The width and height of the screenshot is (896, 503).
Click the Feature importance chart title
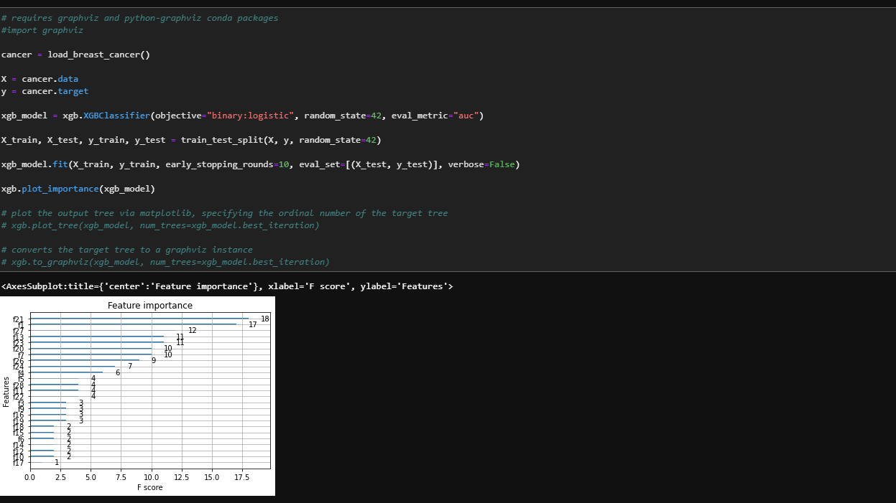coord(149,306)
